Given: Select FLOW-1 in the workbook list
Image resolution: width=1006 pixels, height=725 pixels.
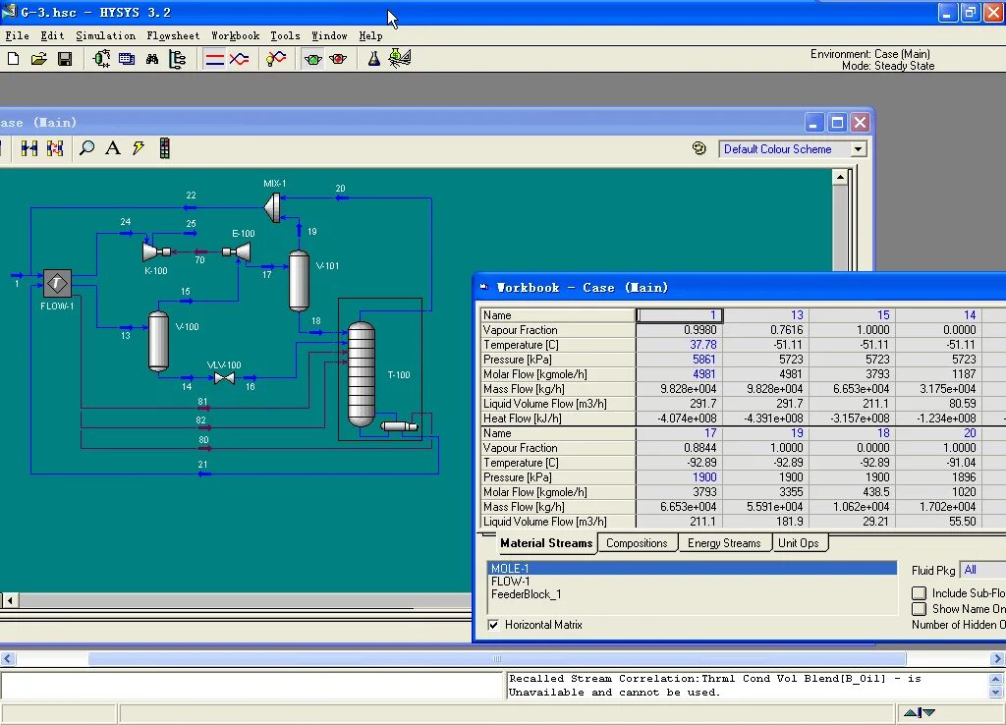Looking at the screenshot, I should click(x=692, y=582).
